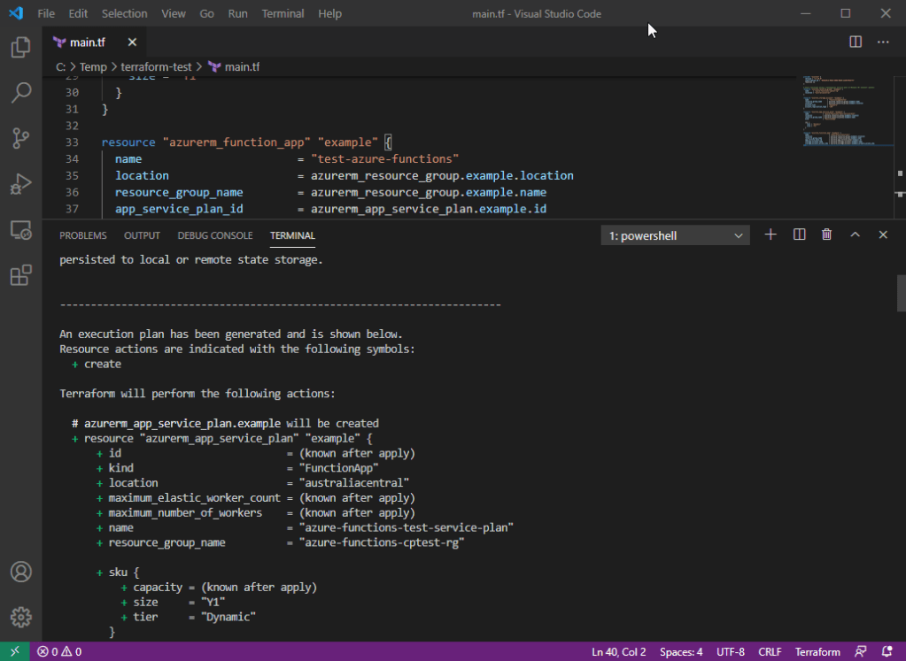Open the Remote Explorer icon

tap(20, 230)
